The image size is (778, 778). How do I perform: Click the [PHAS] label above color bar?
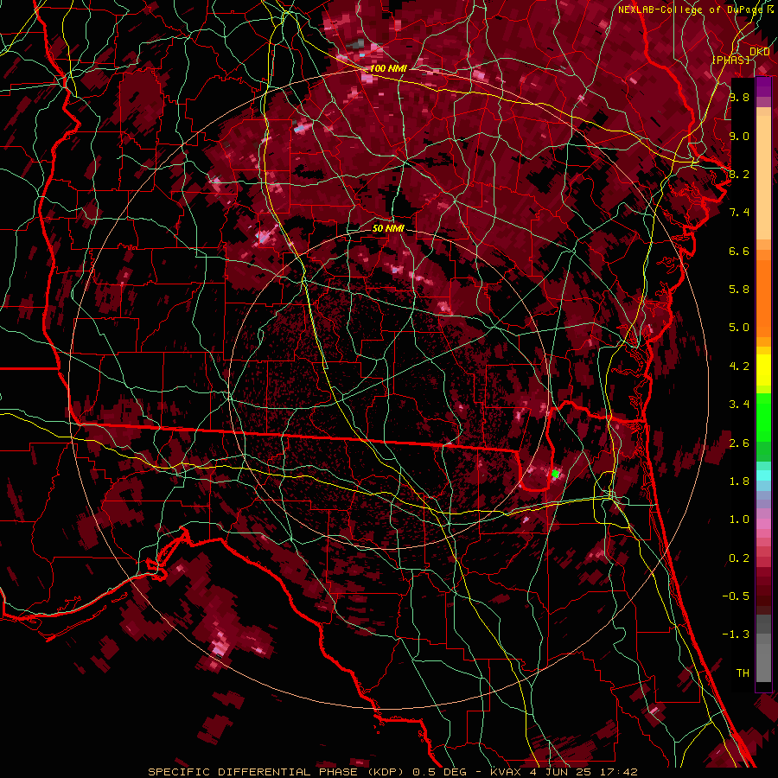(731, 60)
